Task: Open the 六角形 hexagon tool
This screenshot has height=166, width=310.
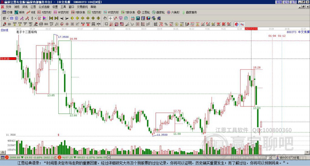Action: coord(173,12)
